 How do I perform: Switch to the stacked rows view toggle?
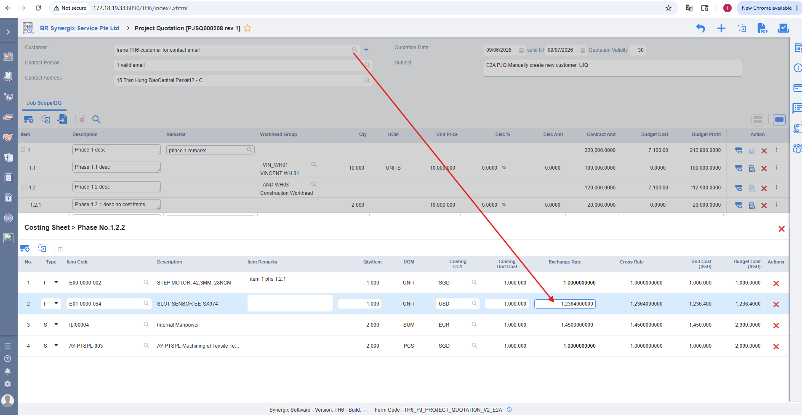(758, 120)
